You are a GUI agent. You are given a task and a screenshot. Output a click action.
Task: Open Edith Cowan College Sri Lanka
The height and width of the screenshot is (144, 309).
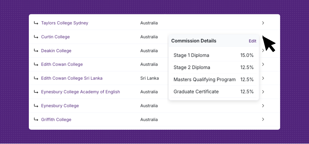pyautogui.click(x=72, y=78)
